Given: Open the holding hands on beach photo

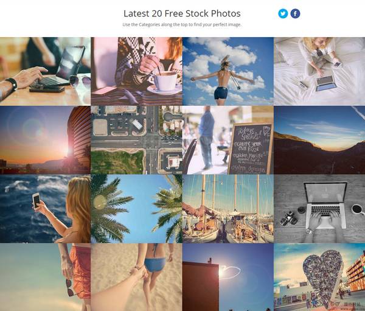Looking at the screenshot, I should pyautogui.click(x=136, y=277).
